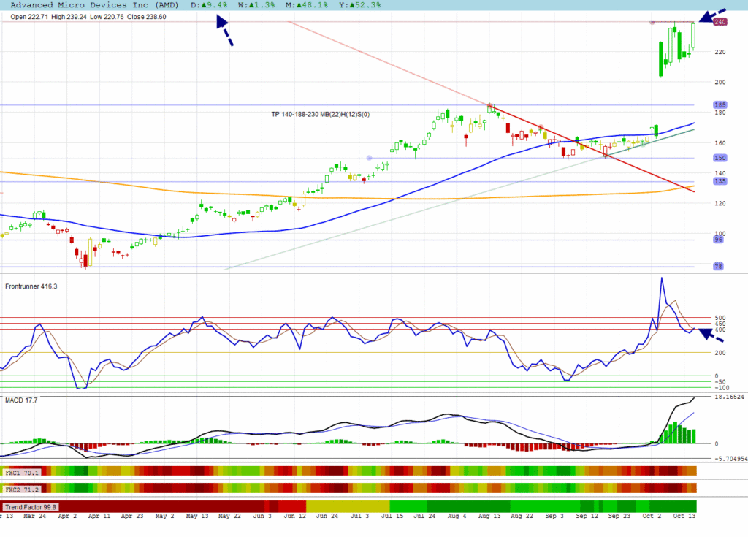Click the dashed arrow pointing at 240 tag
Image resolution: width=748 pixels, height=537 pixels.
click(x=711, y=16)
